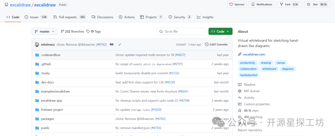
Task: Open pull request link #8794
Action: coord(184,100)
